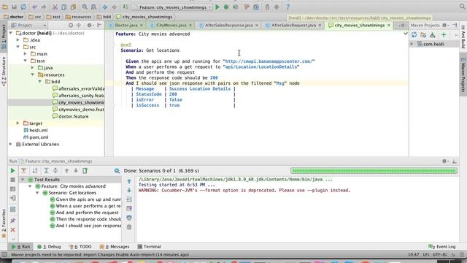Click Scroll from Source target icon
467x263 pixels.
click(x=71, y=26)
